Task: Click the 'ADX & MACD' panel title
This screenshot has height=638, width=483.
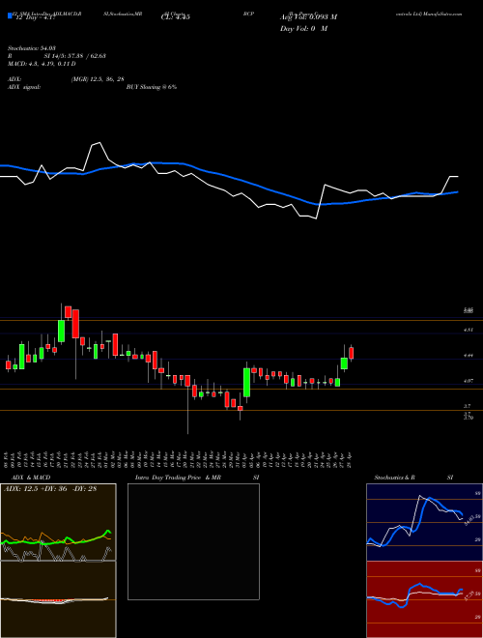Action: [x=31, y=478]
